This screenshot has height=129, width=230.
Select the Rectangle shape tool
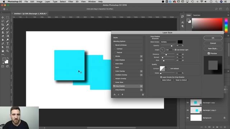point(7,47)
